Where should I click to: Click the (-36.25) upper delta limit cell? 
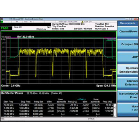click(96, 108)
